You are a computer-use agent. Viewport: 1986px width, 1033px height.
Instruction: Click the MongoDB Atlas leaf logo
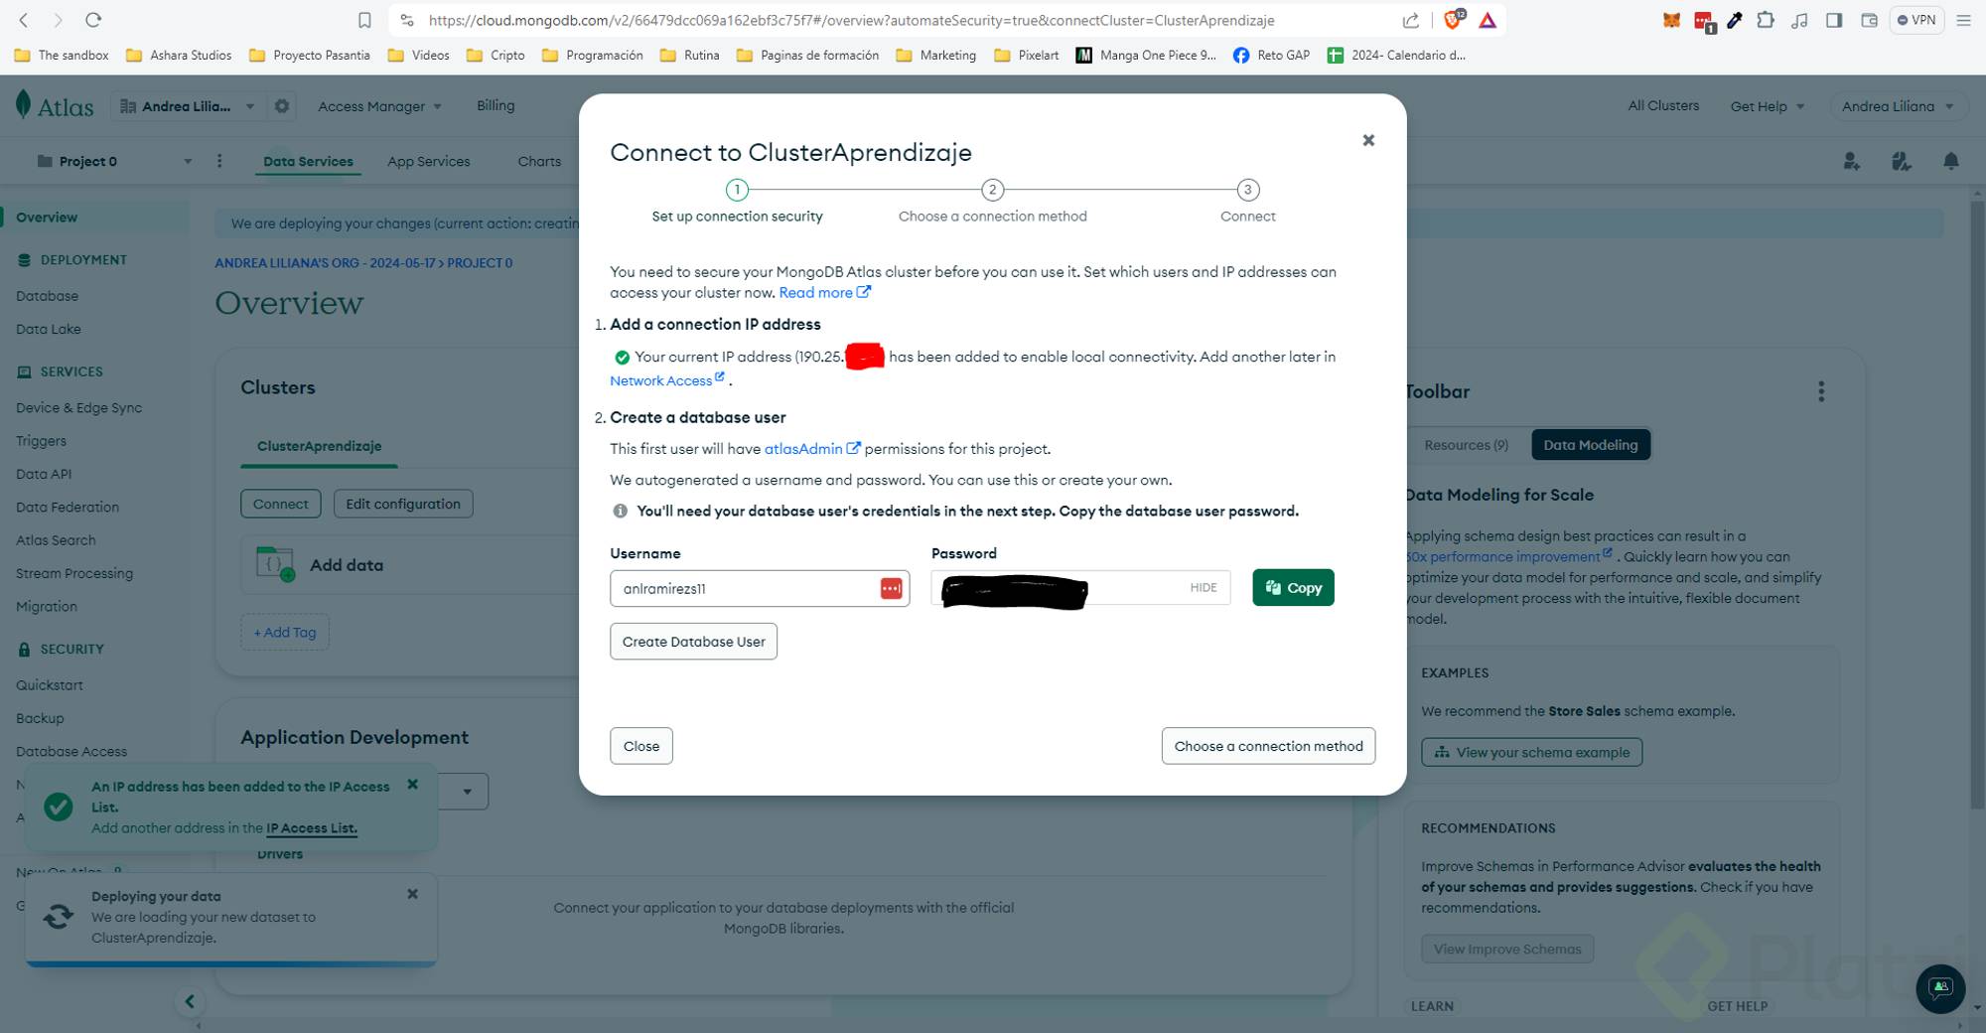[24, 104]
